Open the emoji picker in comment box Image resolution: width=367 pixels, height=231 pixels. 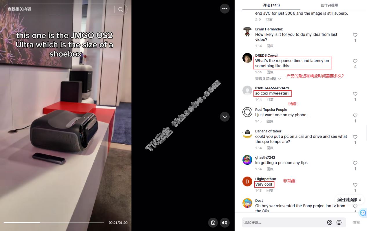tap(339, 222)
